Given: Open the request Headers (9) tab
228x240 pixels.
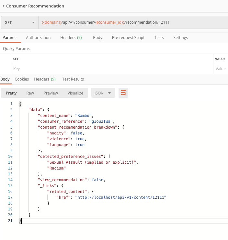Looking at the screenshot, I should (71, 38).
